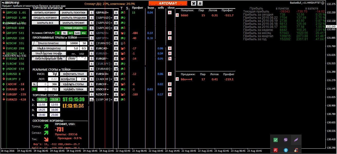Toggle the SAR signal condition
Screen dimensions: 337x154
click(77, 33)
